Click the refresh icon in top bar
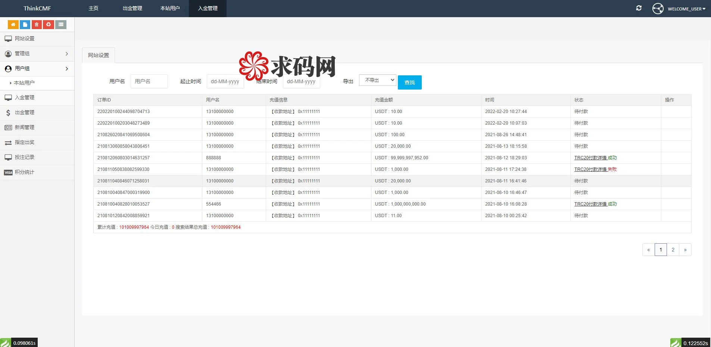 pos(639,8)
